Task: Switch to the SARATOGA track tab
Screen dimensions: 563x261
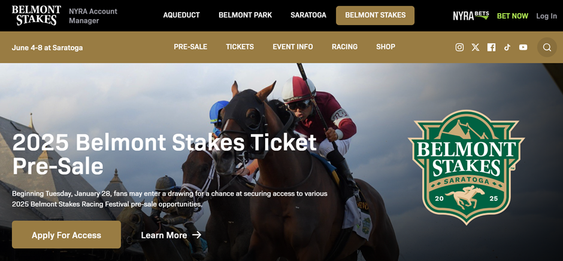Action: coord(308,16)
